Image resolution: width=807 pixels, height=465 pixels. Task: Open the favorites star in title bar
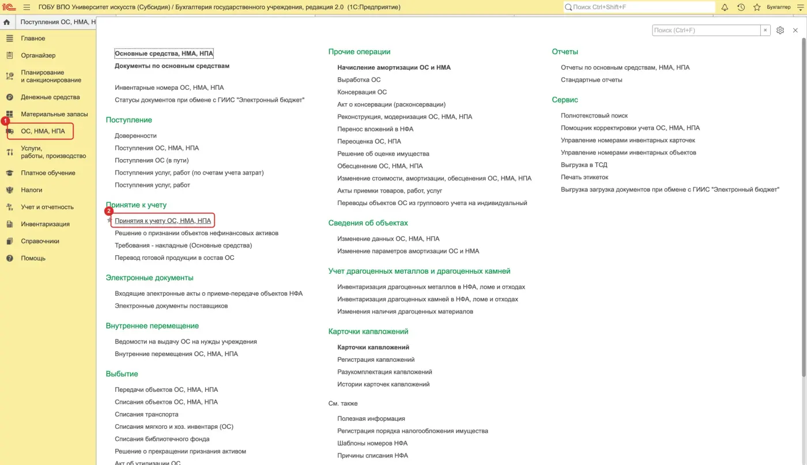tap(757, 7)
